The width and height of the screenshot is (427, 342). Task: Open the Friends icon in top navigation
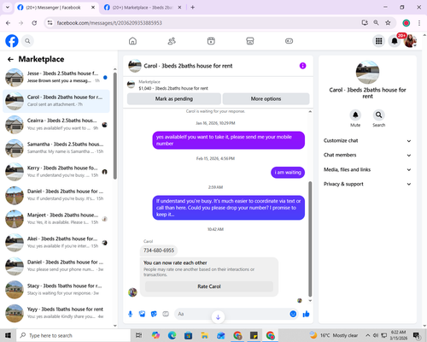(172, 41)
